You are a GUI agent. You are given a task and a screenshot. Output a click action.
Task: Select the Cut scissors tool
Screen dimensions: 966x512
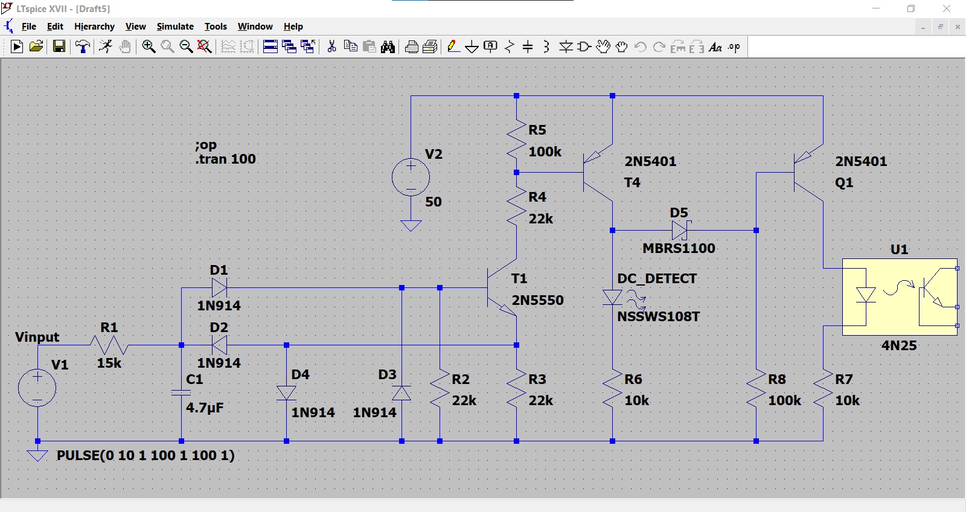[x=331, y=46]
